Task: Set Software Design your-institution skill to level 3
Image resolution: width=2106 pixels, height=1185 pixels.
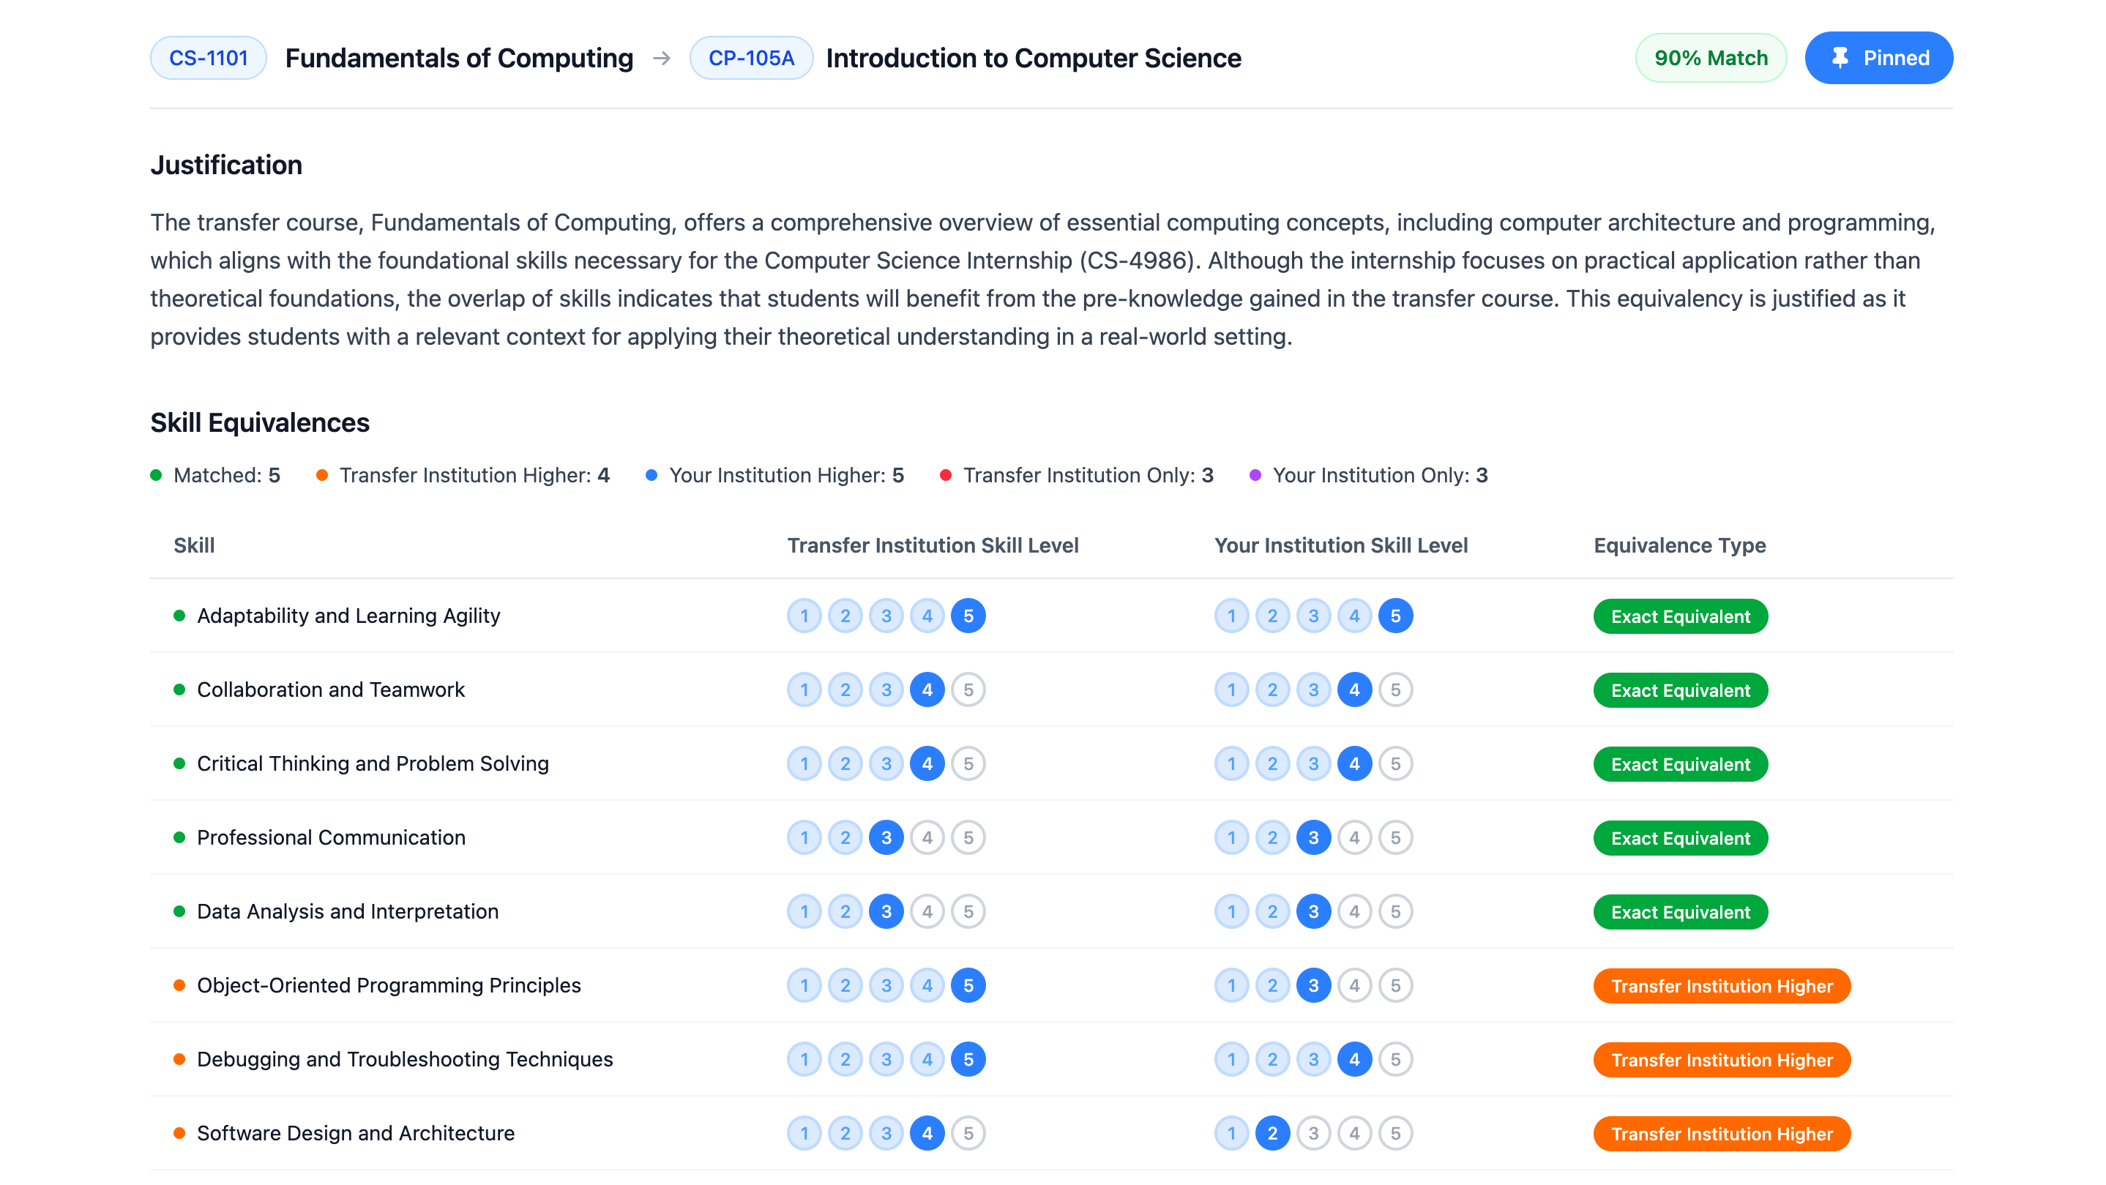Action: click(1313, 1134)
